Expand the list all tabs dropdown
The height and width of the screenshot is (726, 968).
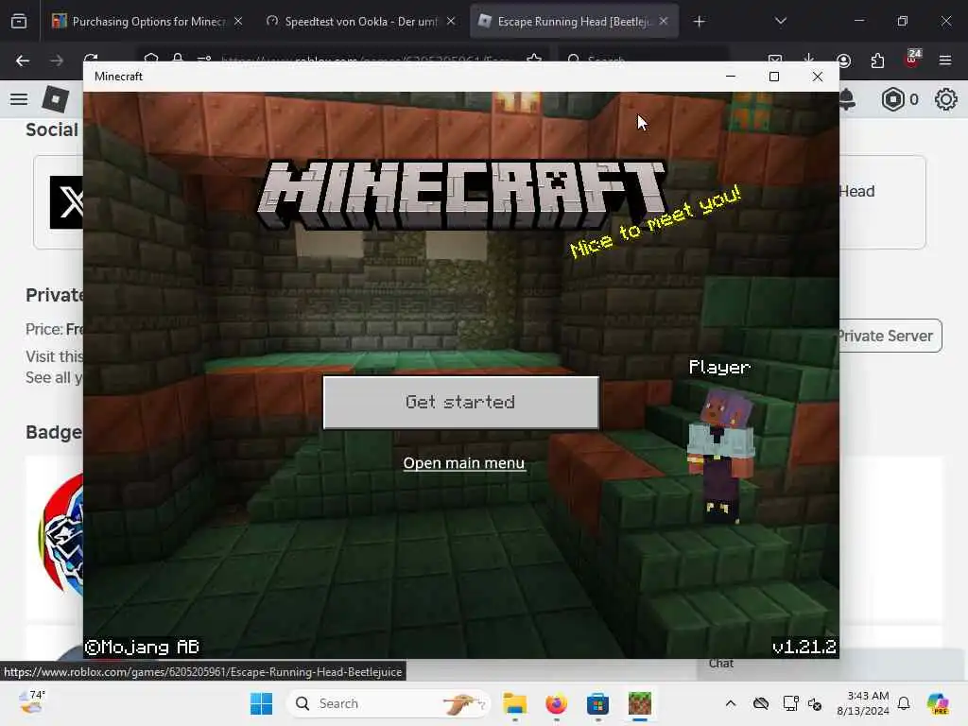click(x=780, y=22)
